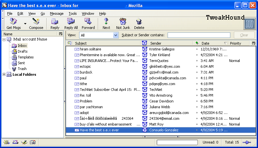Sort messages by Priority column

point(239,43)
